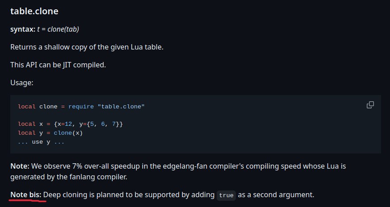Click the inline 'true' code badge
390x207 pixels.
pyautogui.click(x=226, y=196)
